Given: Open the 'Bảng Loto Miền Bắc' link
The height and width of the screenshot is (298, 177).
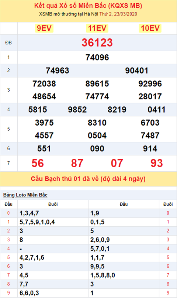Looking at the screenshot, I should coord(25,195).
